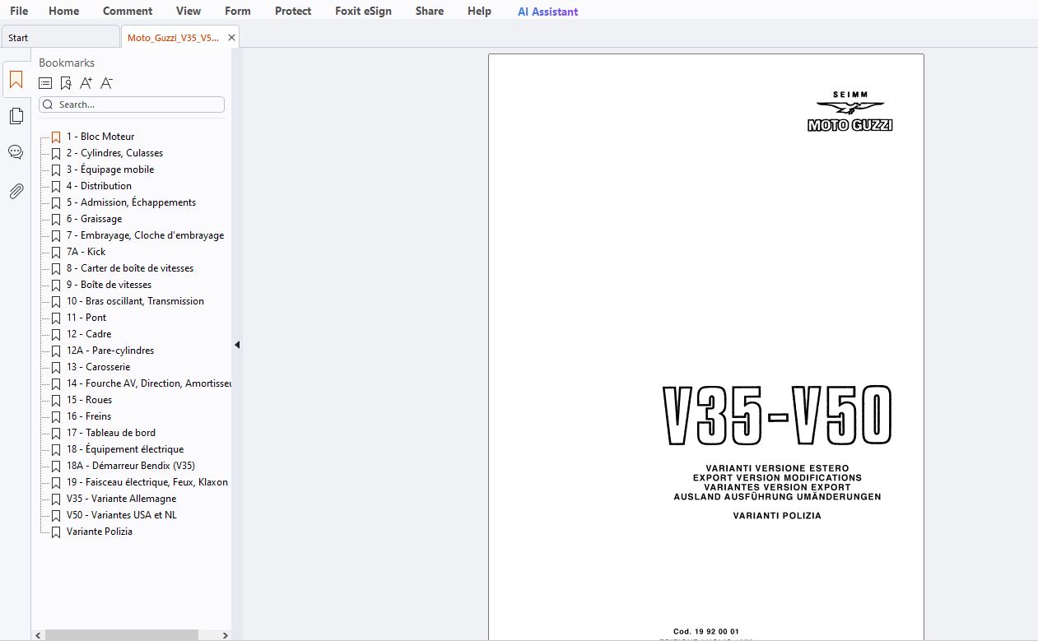Click the Moto Guzzi logo on the page
This screenshot has height=641, width=1038.
[850, 111]
